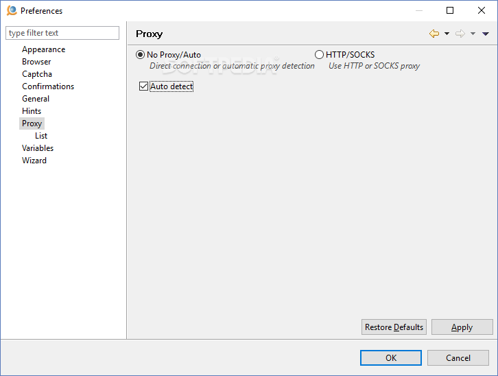
Task: Uncheck the Auto detect checkbox
Action: click(143, 86)
